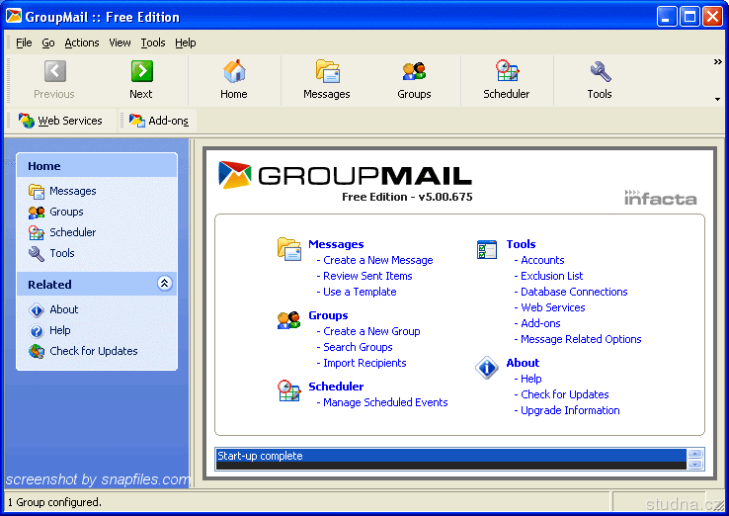Open toolbar options small down arrow
The image size is (729, 516).
click(x=717, y=99)
